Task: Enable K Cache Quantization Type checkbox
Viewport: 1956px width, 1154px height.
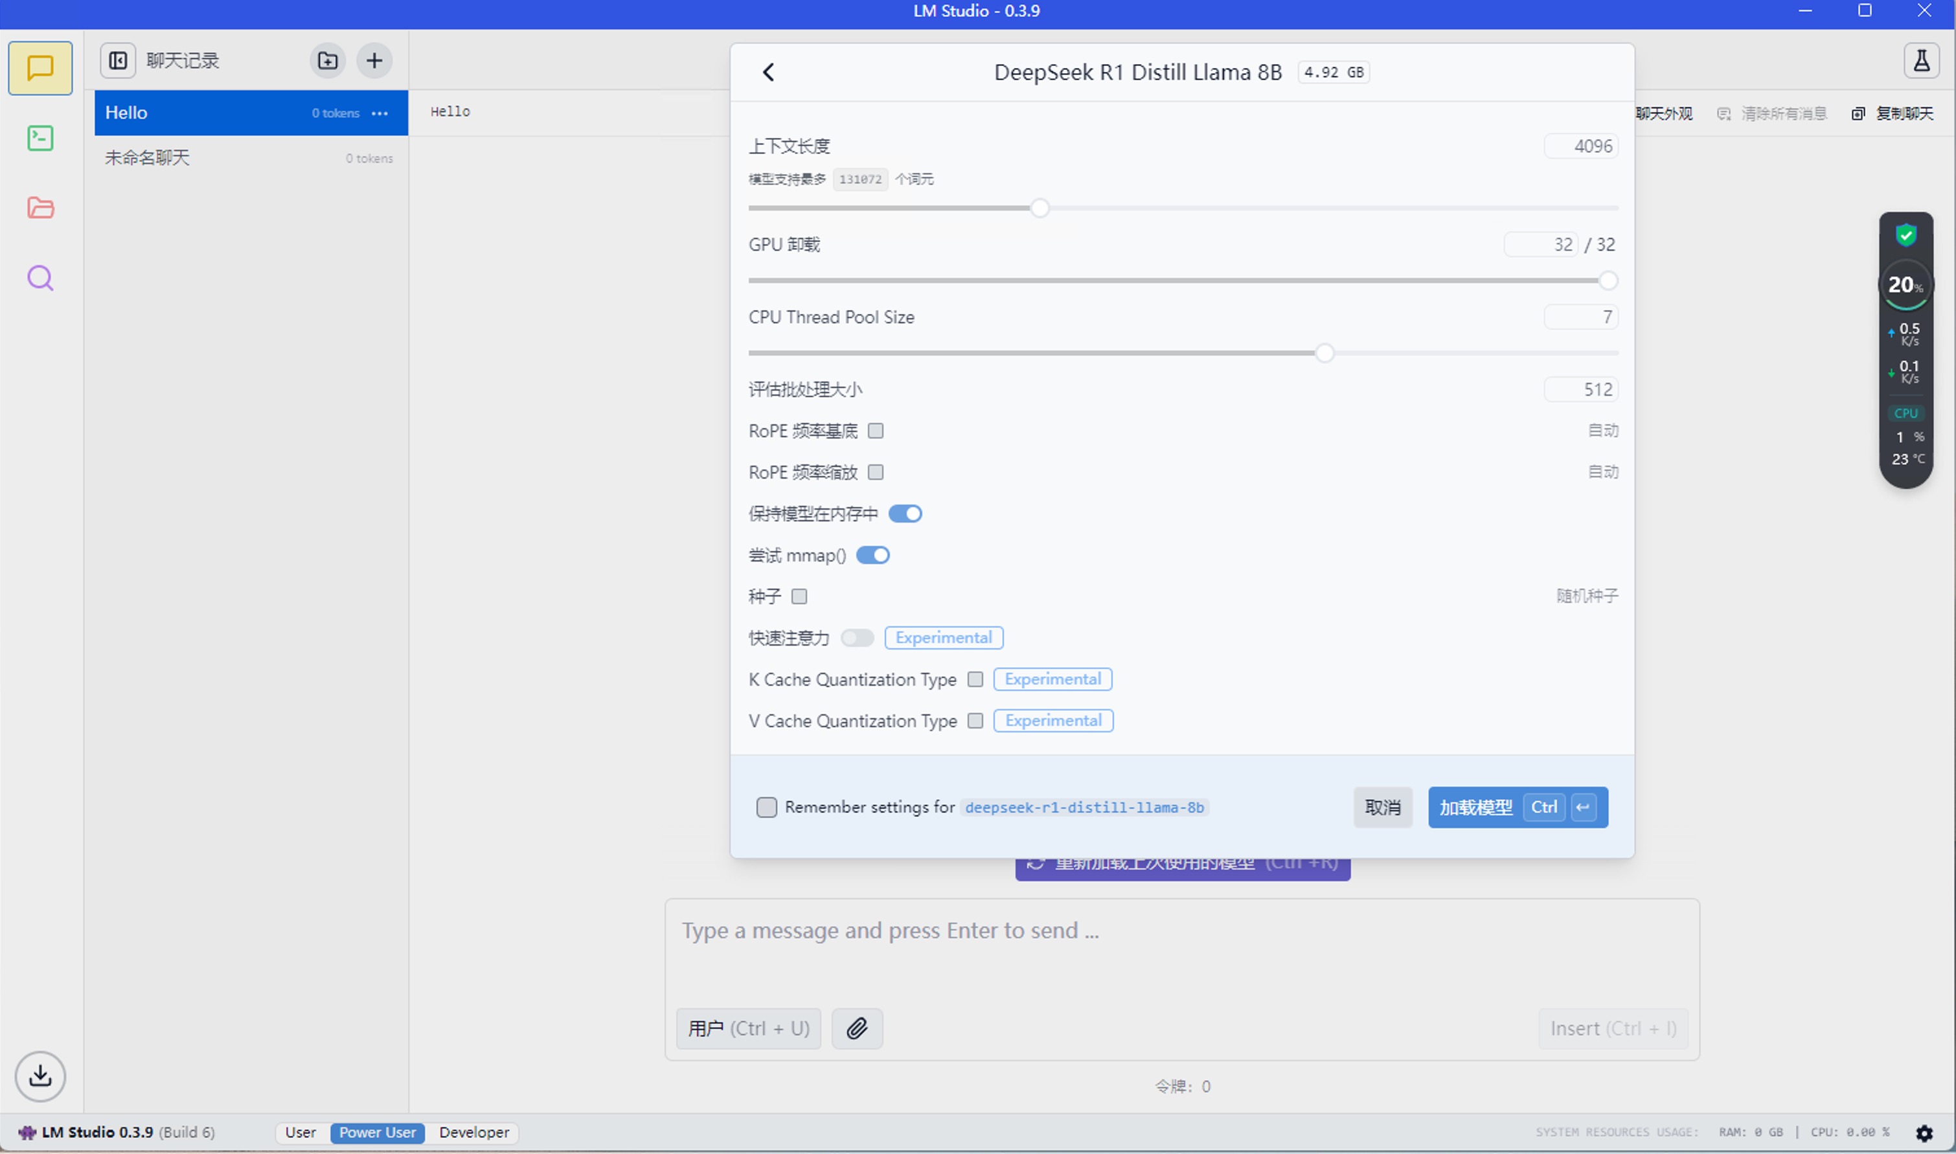Action: click(975, 679)
